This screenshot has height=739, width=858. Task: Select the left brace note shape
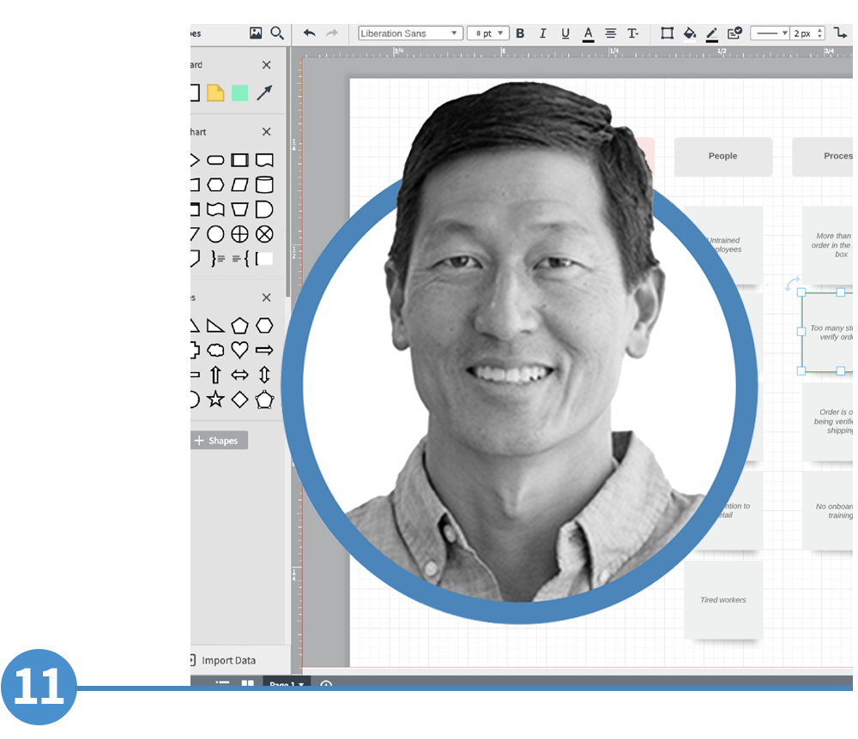pos(241,259)
